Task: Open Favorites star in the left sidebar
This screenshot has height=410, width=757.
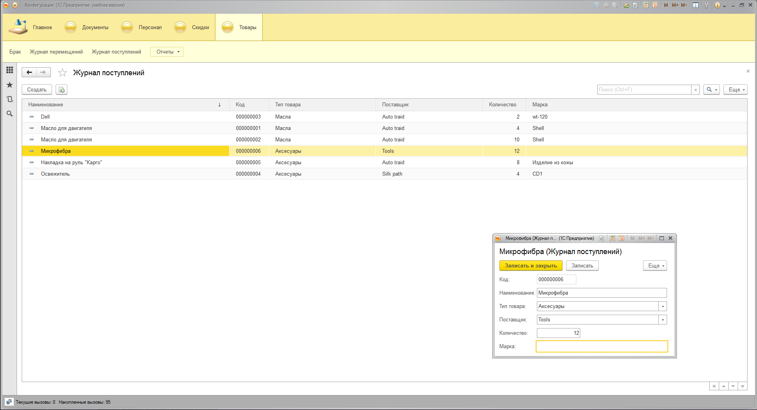Action: pos(10,85)
